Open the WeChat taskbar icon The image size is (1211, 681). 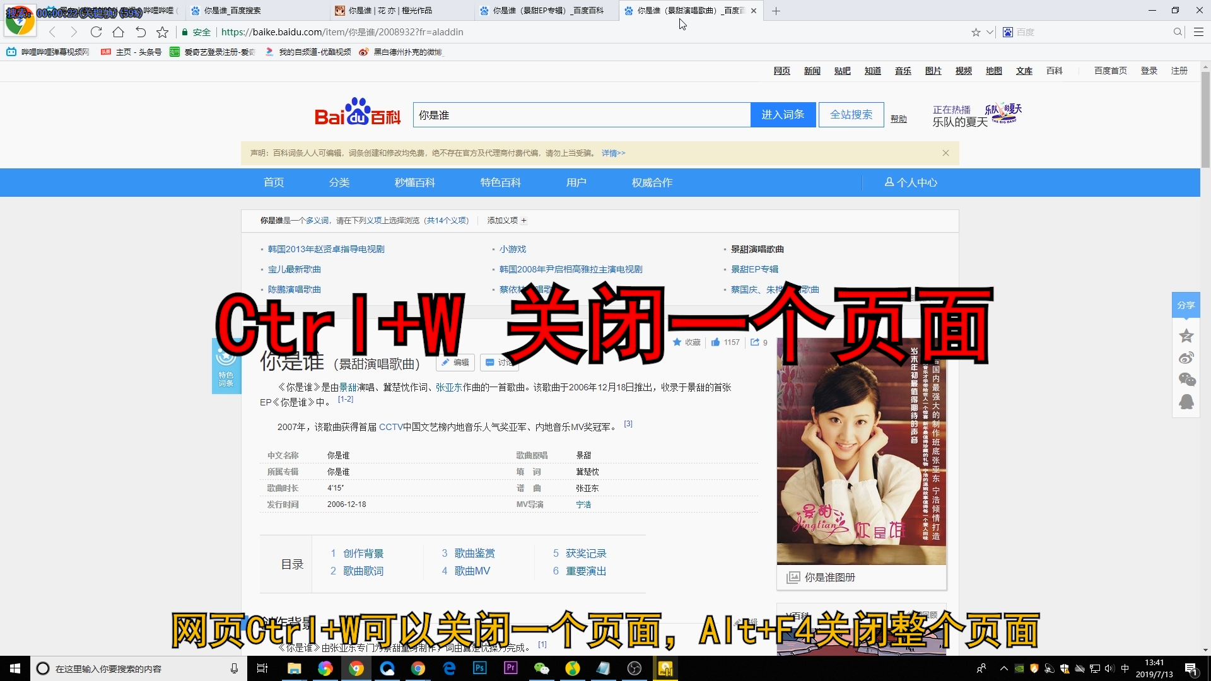click(542, 668)
